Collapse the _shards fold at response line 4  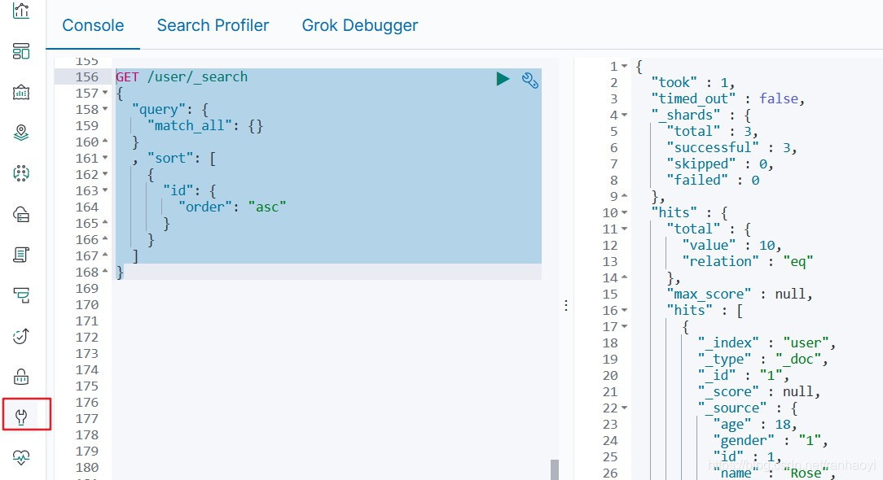(x=625, y=116)
